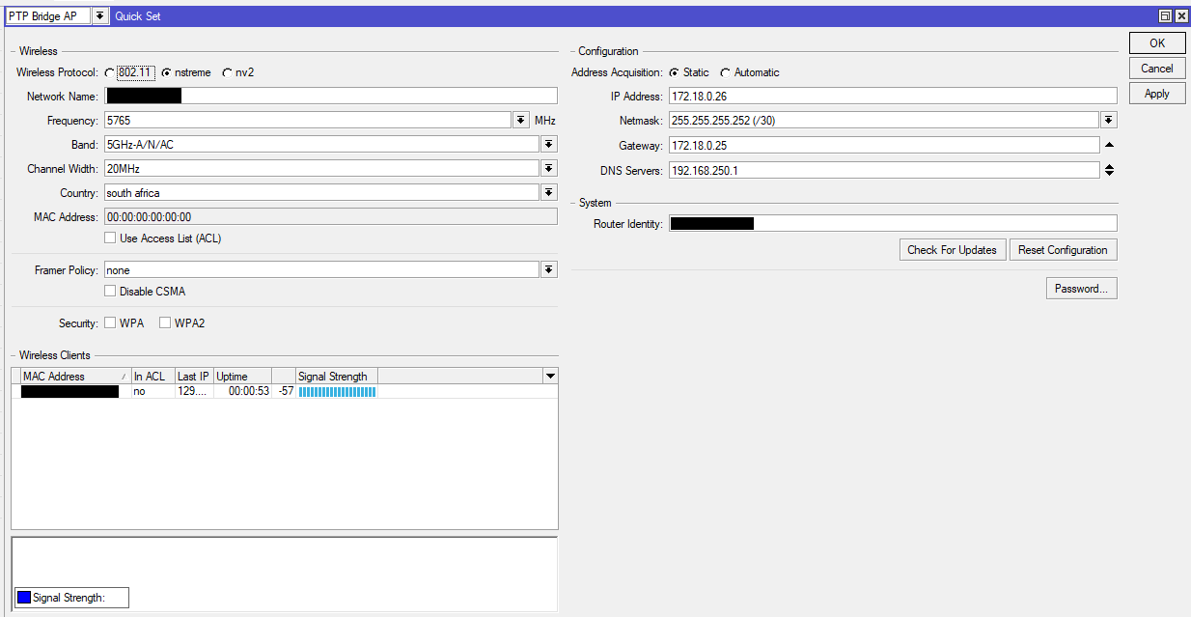The height and width of the screenshot is (617, 1191).
Task: Sort clients by MAC Address column
Action: pos(75,377)
